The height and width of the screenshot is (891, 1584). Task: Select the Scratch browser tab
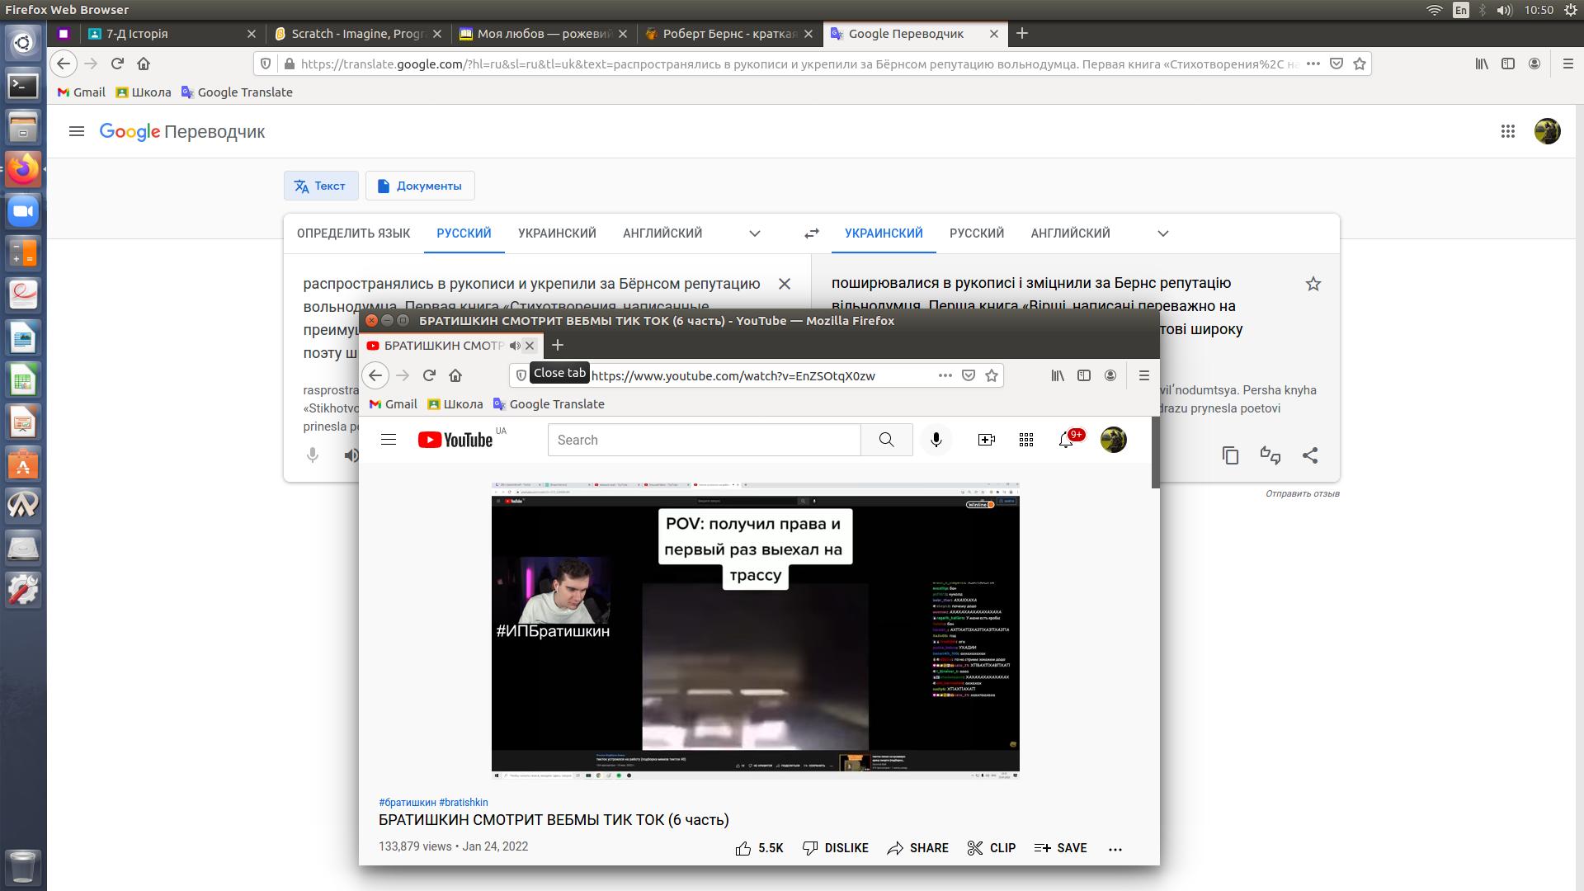pos(356,34)
